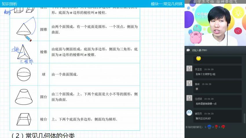Select the cone drawing in 圆锥 row
This screenshot has width=246, height=138.
tap(24, 29)
